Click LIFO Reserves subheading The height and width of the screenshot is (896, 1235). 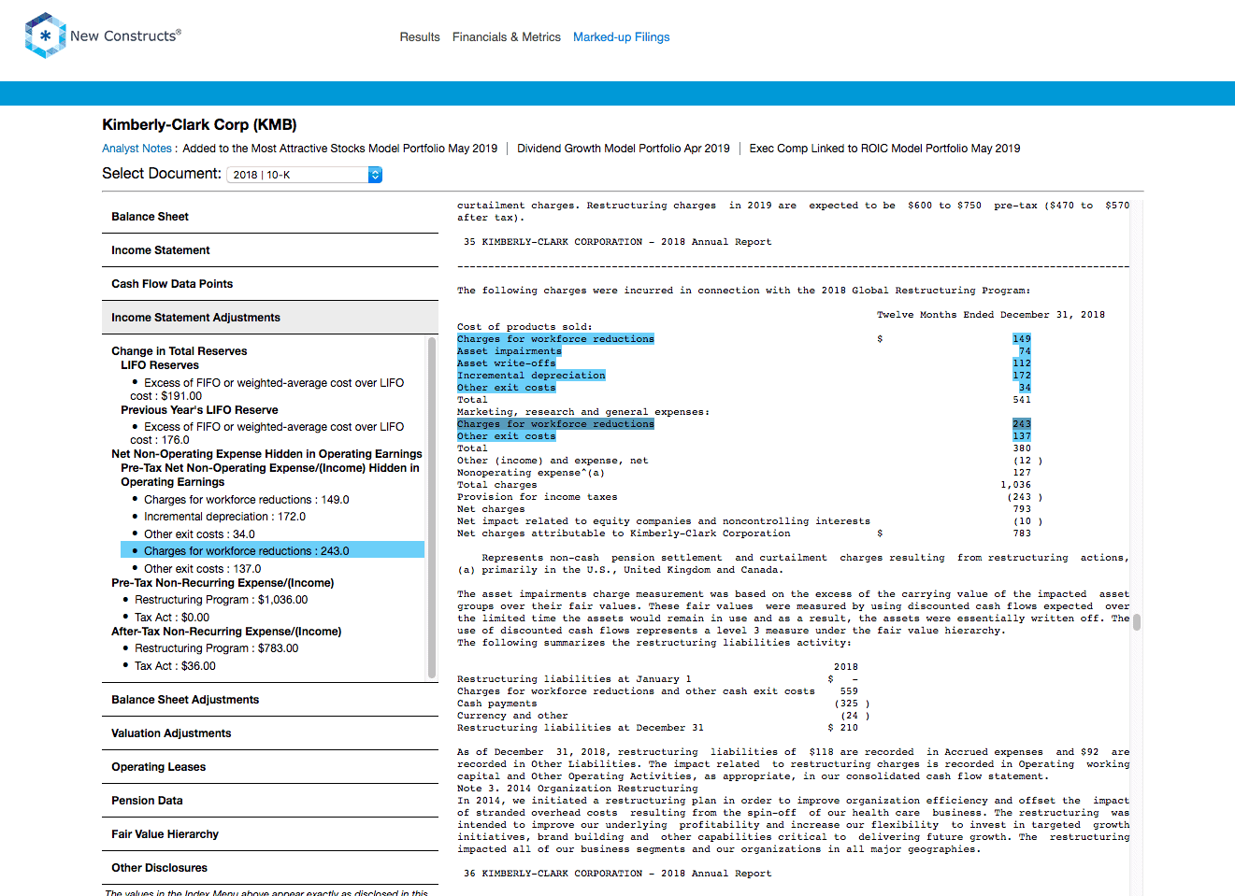160,365
